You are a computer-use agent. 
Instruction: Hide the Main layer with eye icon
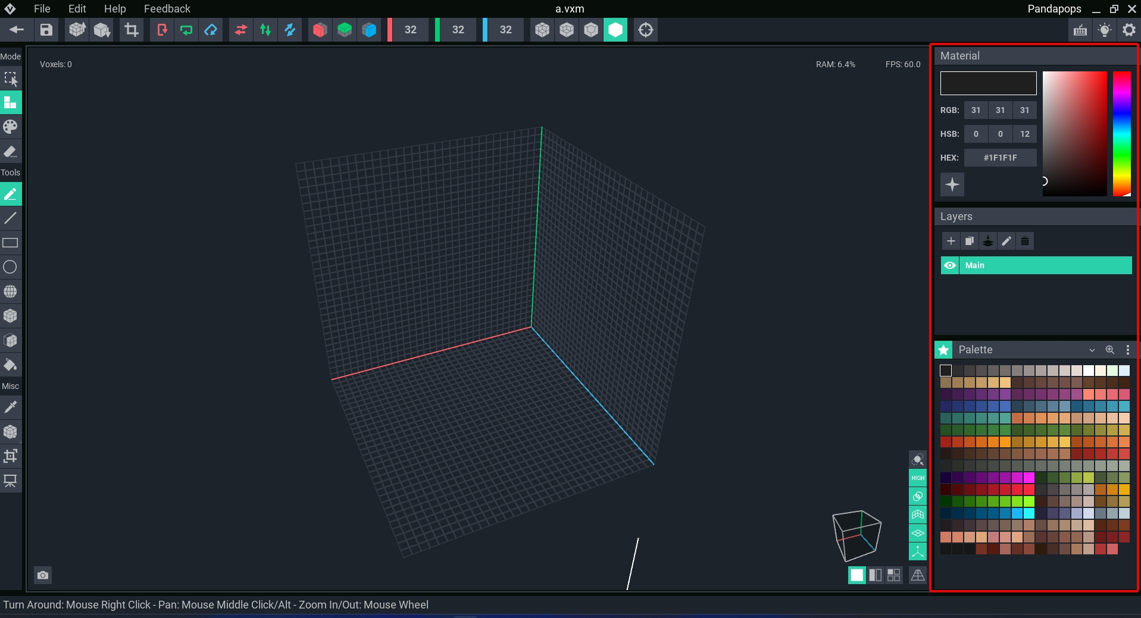point(950,265)
